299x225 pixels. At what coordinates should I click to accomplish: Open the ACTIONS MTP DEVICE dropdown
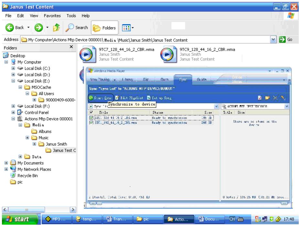click(x=287, y=106)
